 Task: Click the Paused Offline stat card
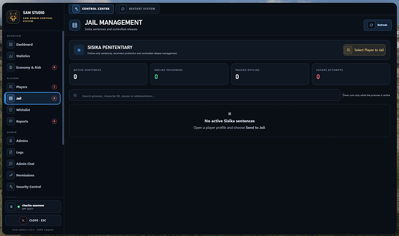[270, 74]
